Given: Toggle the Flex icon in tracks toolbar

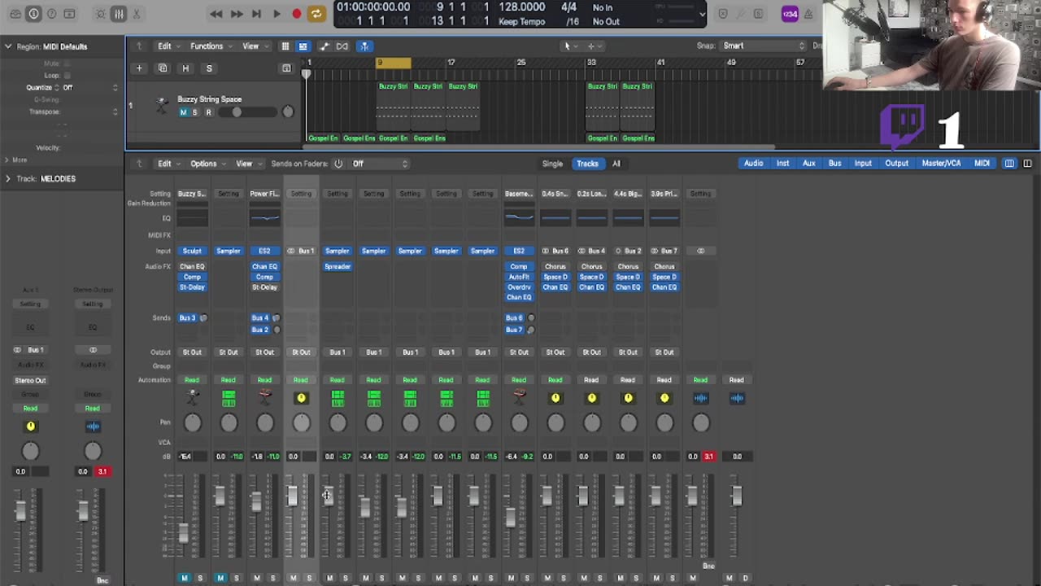Looking at the screenshot, I should (x=342, y=46).
